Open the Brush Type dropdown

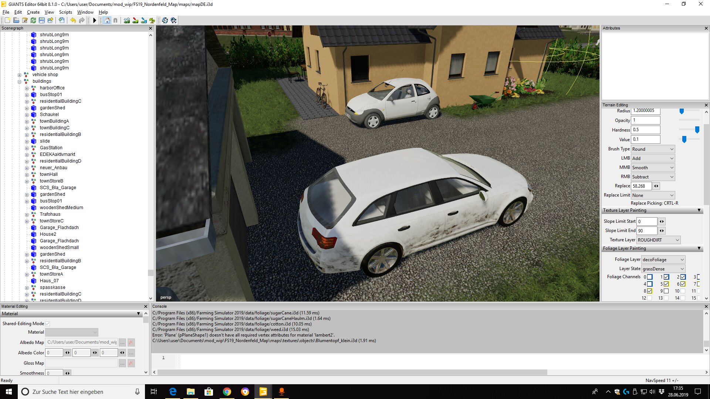coord(653,149)
